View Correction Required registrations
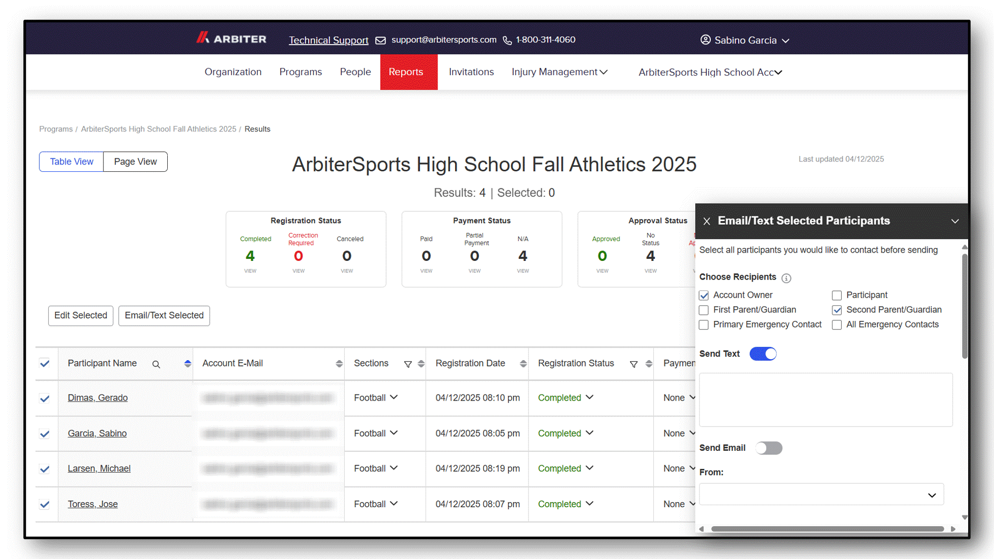This screenshot has height=559, width=994. (x=299, y=271)
